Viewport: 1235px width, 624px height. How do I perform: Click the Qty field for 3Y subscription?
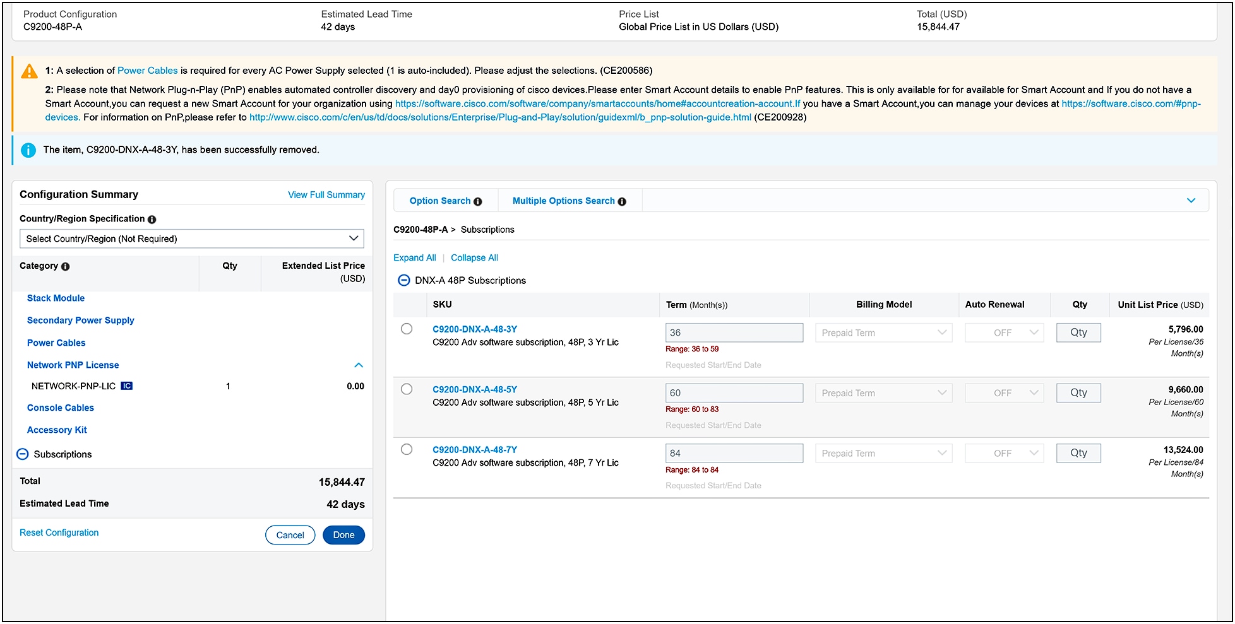tap(1078, 333)
